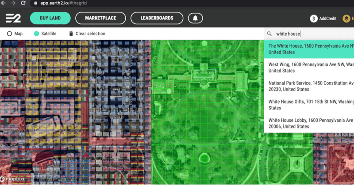The height and width of the screenshot is (185, 354).
Task: Open notifications bell icon
Action: [x=195, y=18]
